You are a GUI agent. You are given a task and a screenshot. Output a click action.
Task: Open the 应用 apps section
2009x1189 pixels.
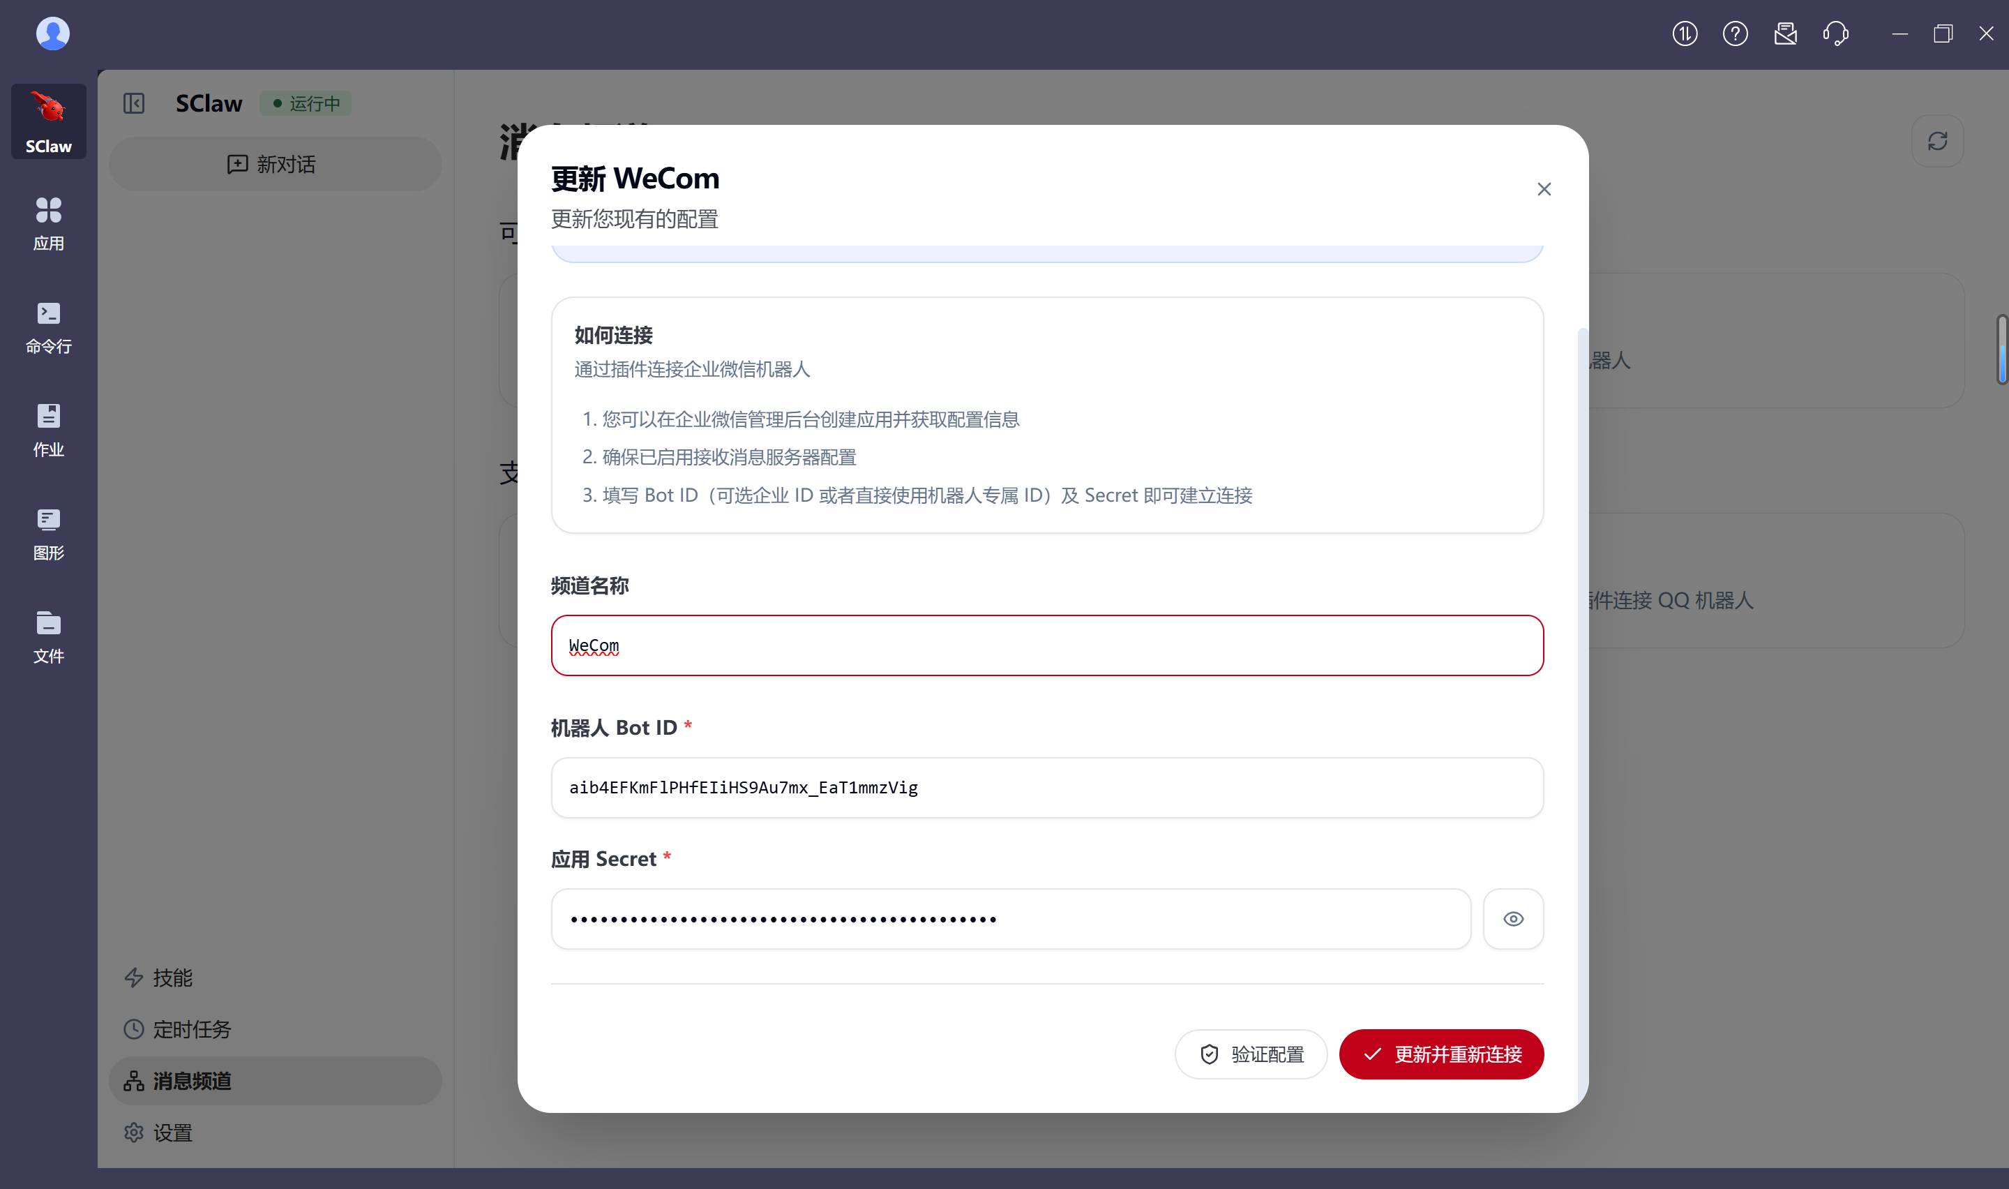coord(49,223)
